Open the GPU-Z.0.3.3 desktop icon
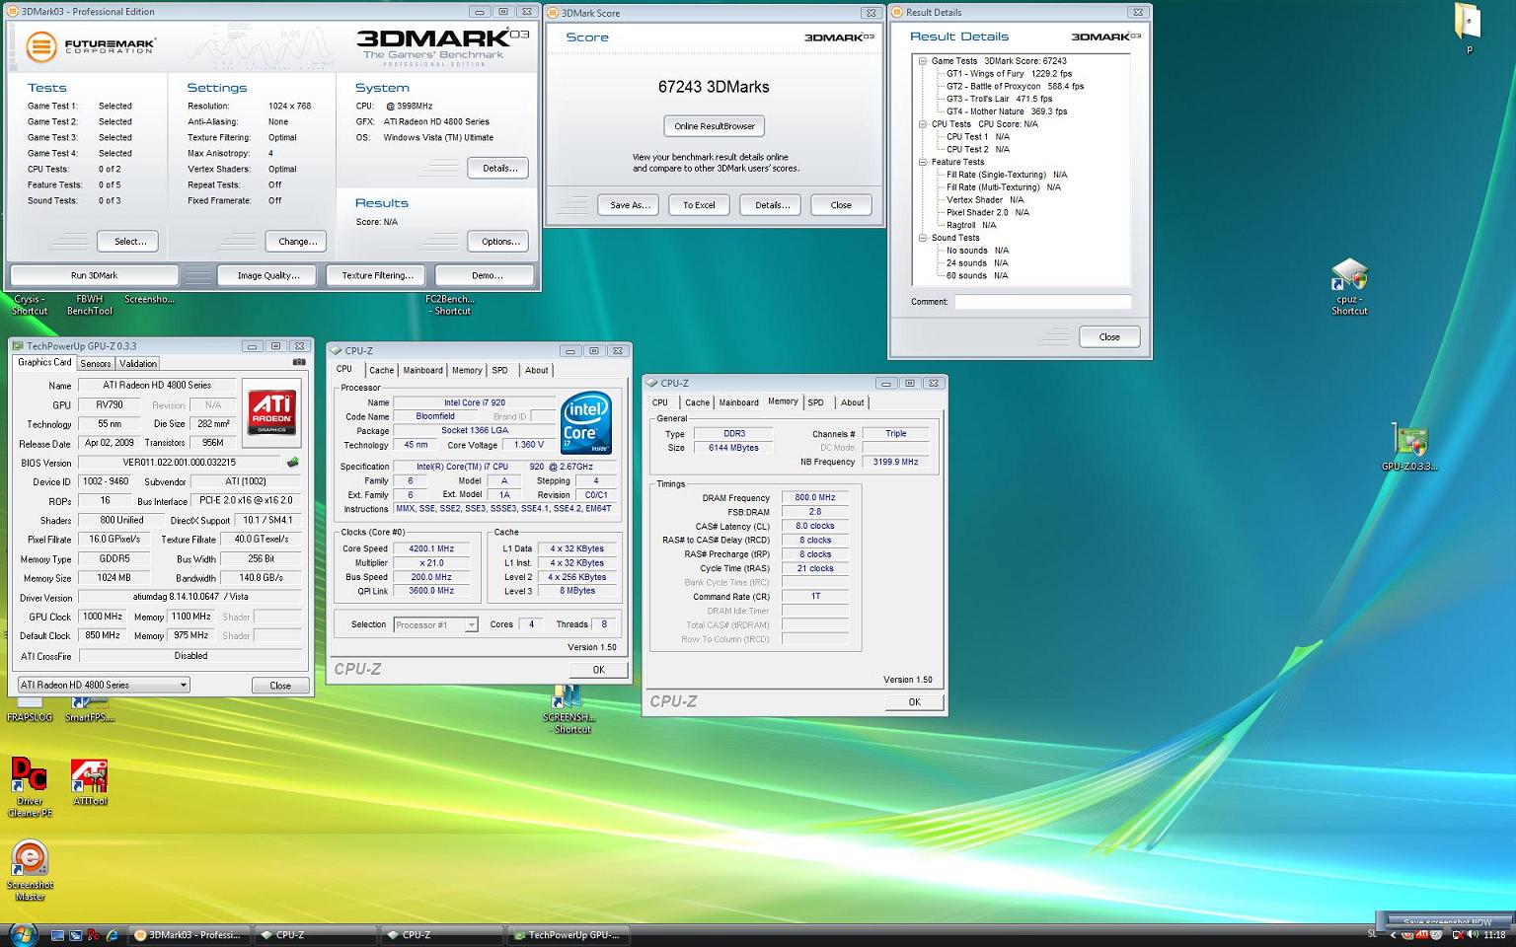The width and height of the screenshot is (1516, 947). [1409, 447]
